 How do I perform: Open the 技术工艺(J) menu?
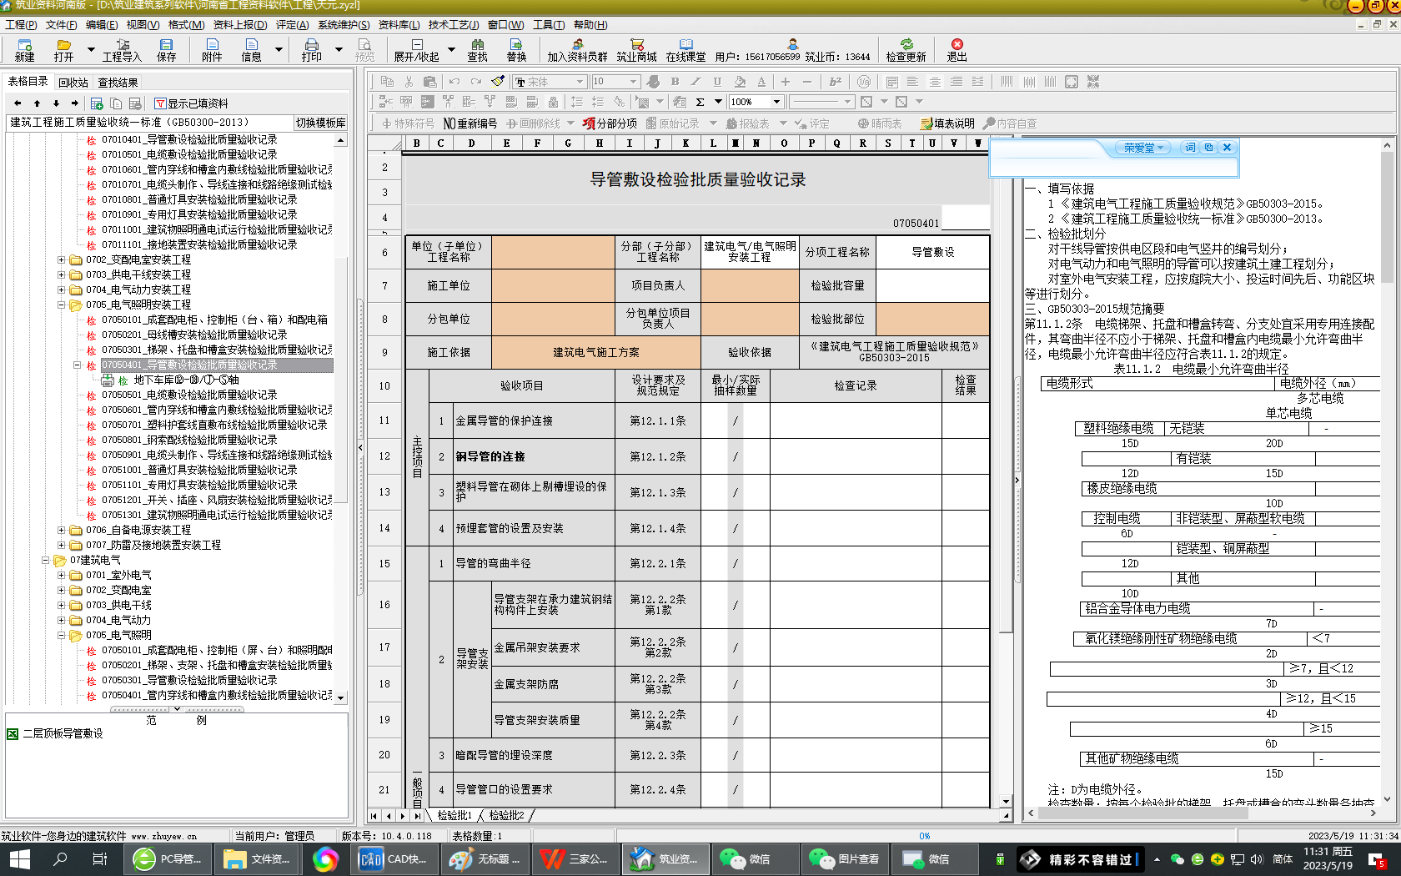(x=454, y=24)
